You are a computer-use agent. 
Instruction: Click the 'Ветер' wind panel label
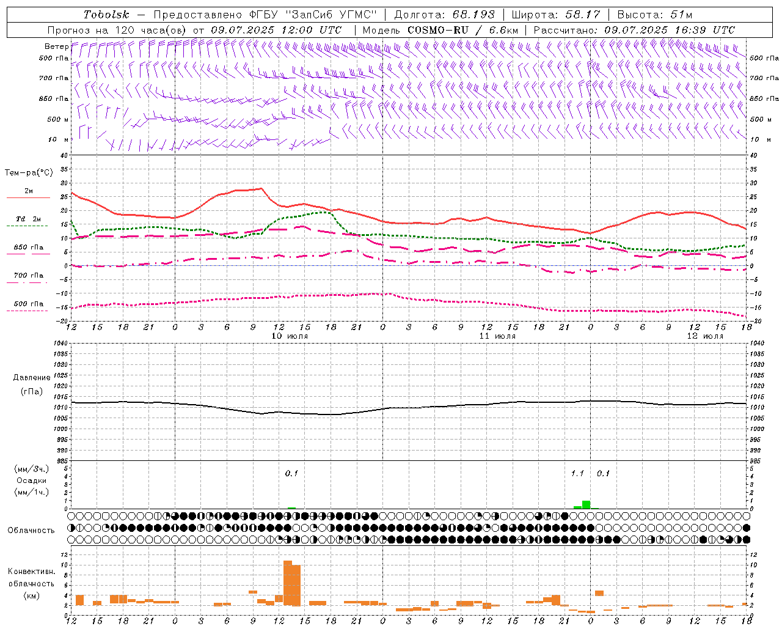click(56, 46)
